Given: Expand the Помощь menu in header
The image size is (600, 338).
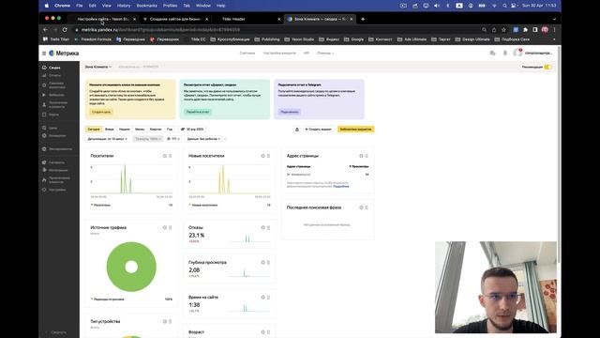Looking at the screenshot, I should pyautogui.click(x=325, y=54).
